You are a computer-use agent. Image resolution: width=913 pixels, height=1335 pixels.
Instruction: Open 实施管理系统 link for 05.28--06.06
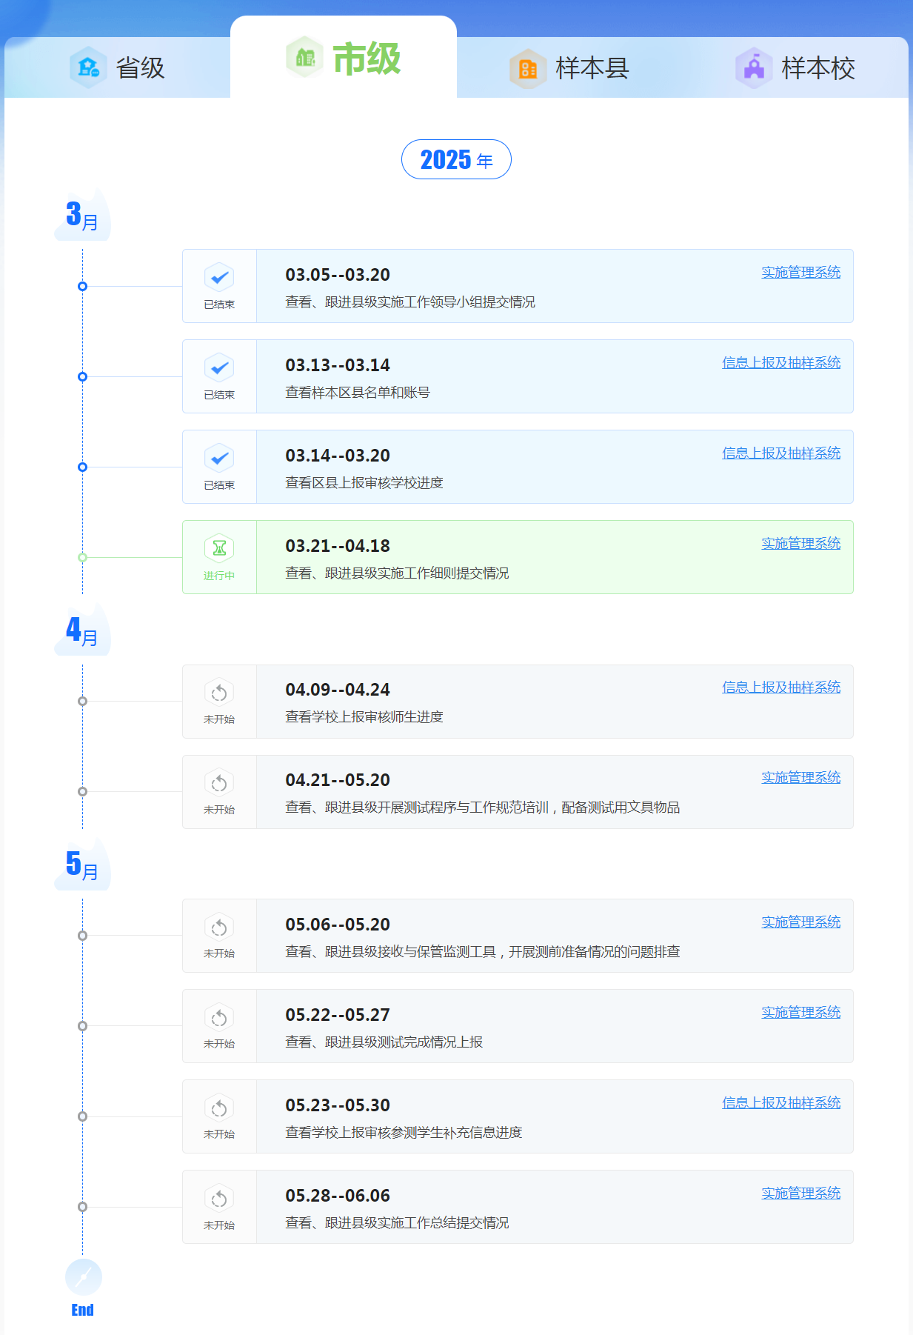point(801,1193)
